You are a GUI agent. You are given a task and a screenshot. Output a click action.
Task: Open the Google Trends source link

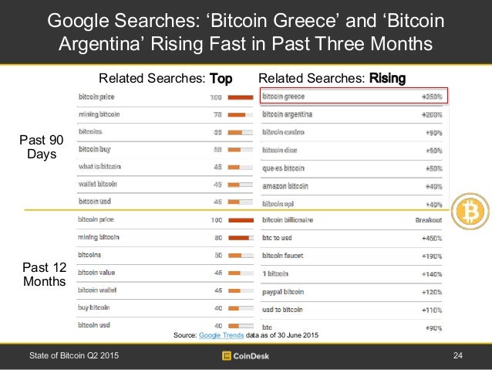click(220, 334)
